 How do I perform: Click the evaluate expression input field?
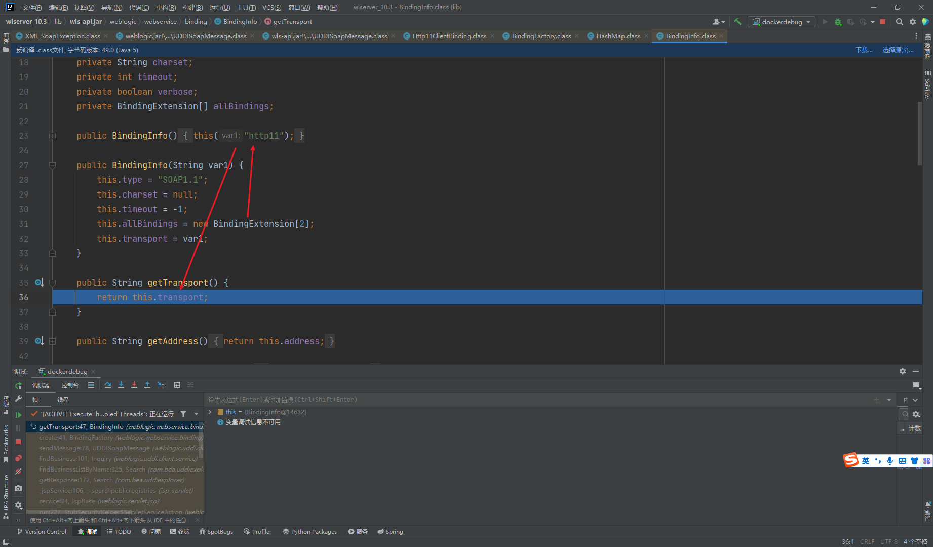tap(538, 400)
